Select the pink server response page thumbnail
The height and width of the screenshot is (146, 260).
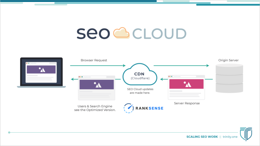click(x=186, y=87)
